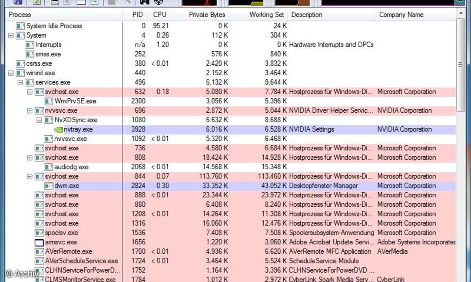The width and height of the screenshot is (471, 282).
Task: Select the dwm.exe process name
Action: [x=67, y=186]
